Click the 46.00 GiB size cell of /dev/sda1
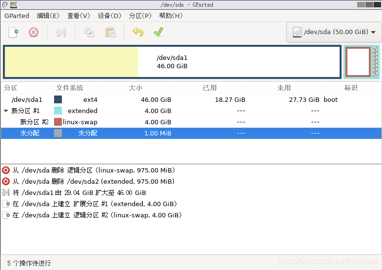 (156, 99)
